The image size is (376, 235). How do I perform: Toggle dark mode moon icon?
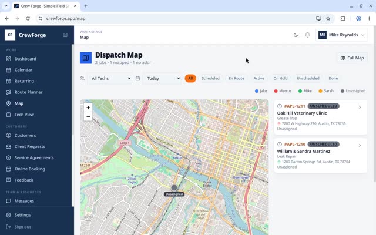pos(296,35)
